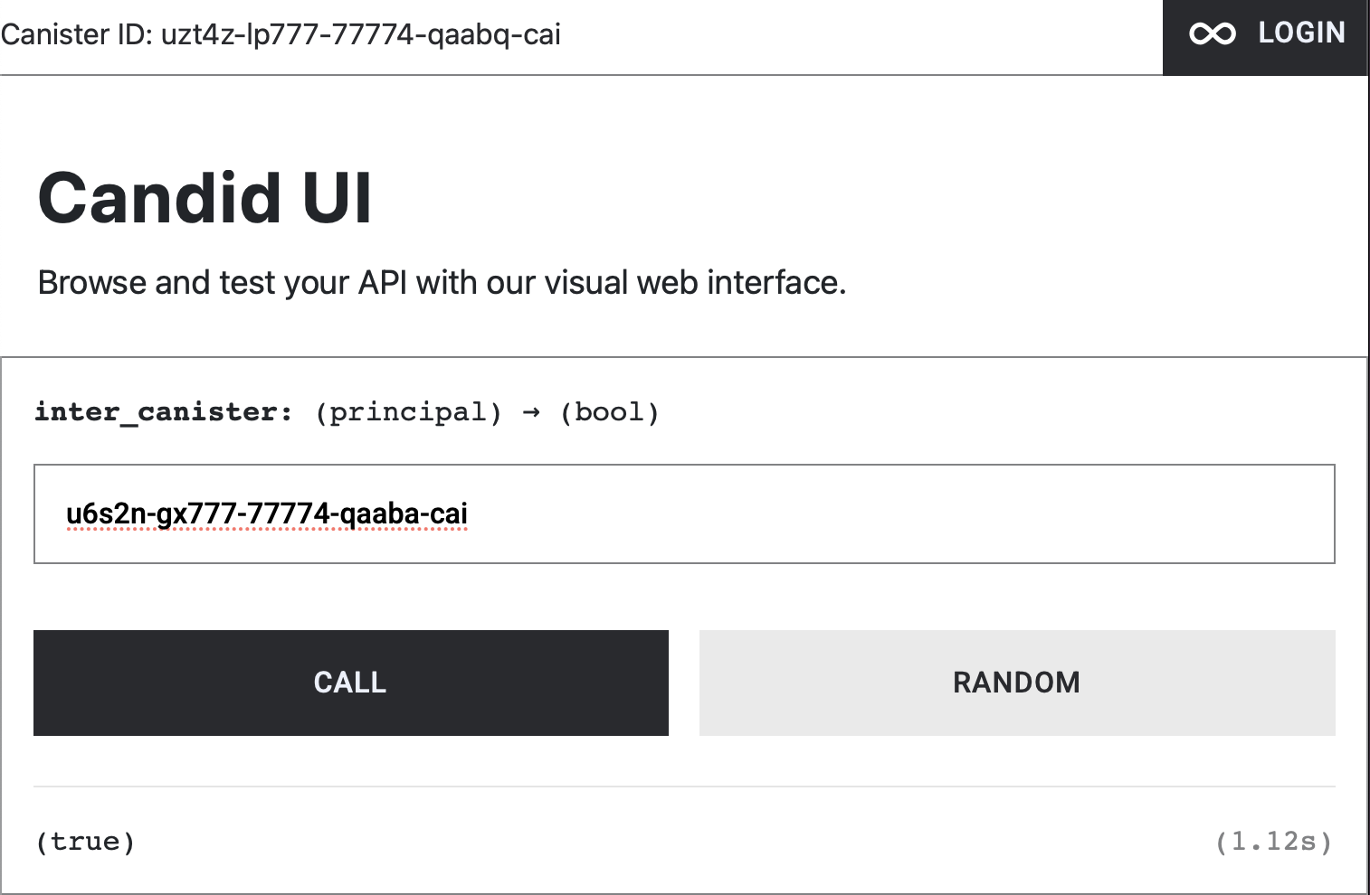Select the principal u6s2n-gx777-77774-qaaba-cai
1370x895 pixels.
[266, 513]
